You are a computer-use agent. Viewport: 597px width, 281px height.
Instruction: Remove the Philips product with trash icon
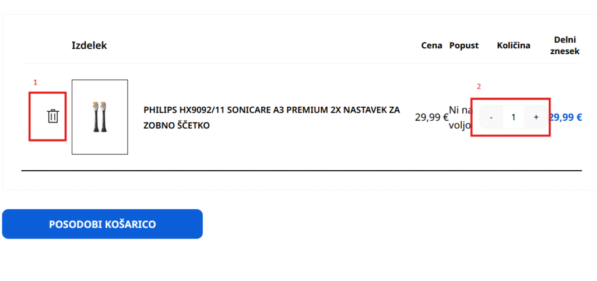pos(53,116)
